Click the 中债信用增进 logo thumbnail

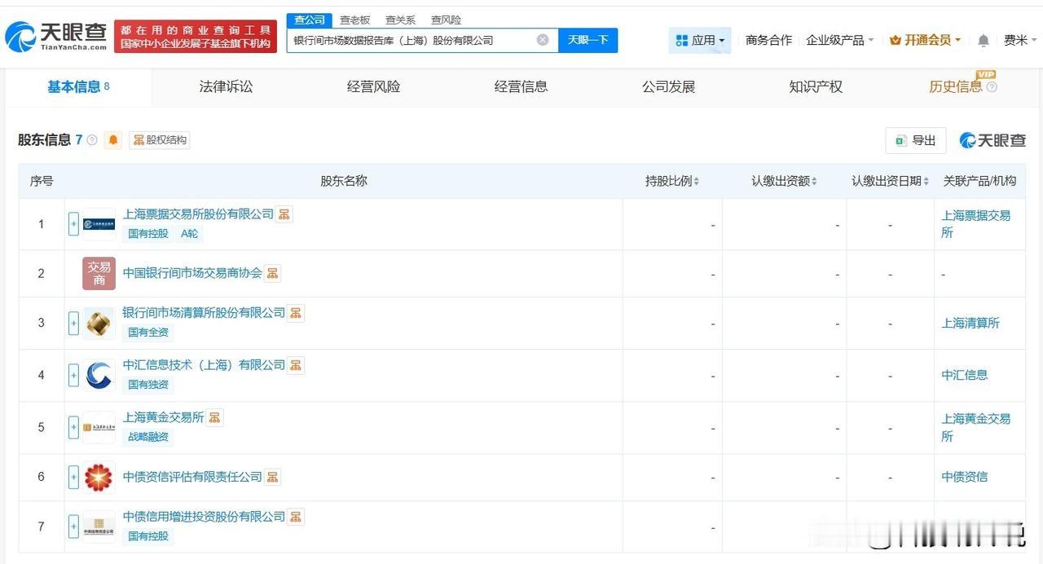[99, 527]
